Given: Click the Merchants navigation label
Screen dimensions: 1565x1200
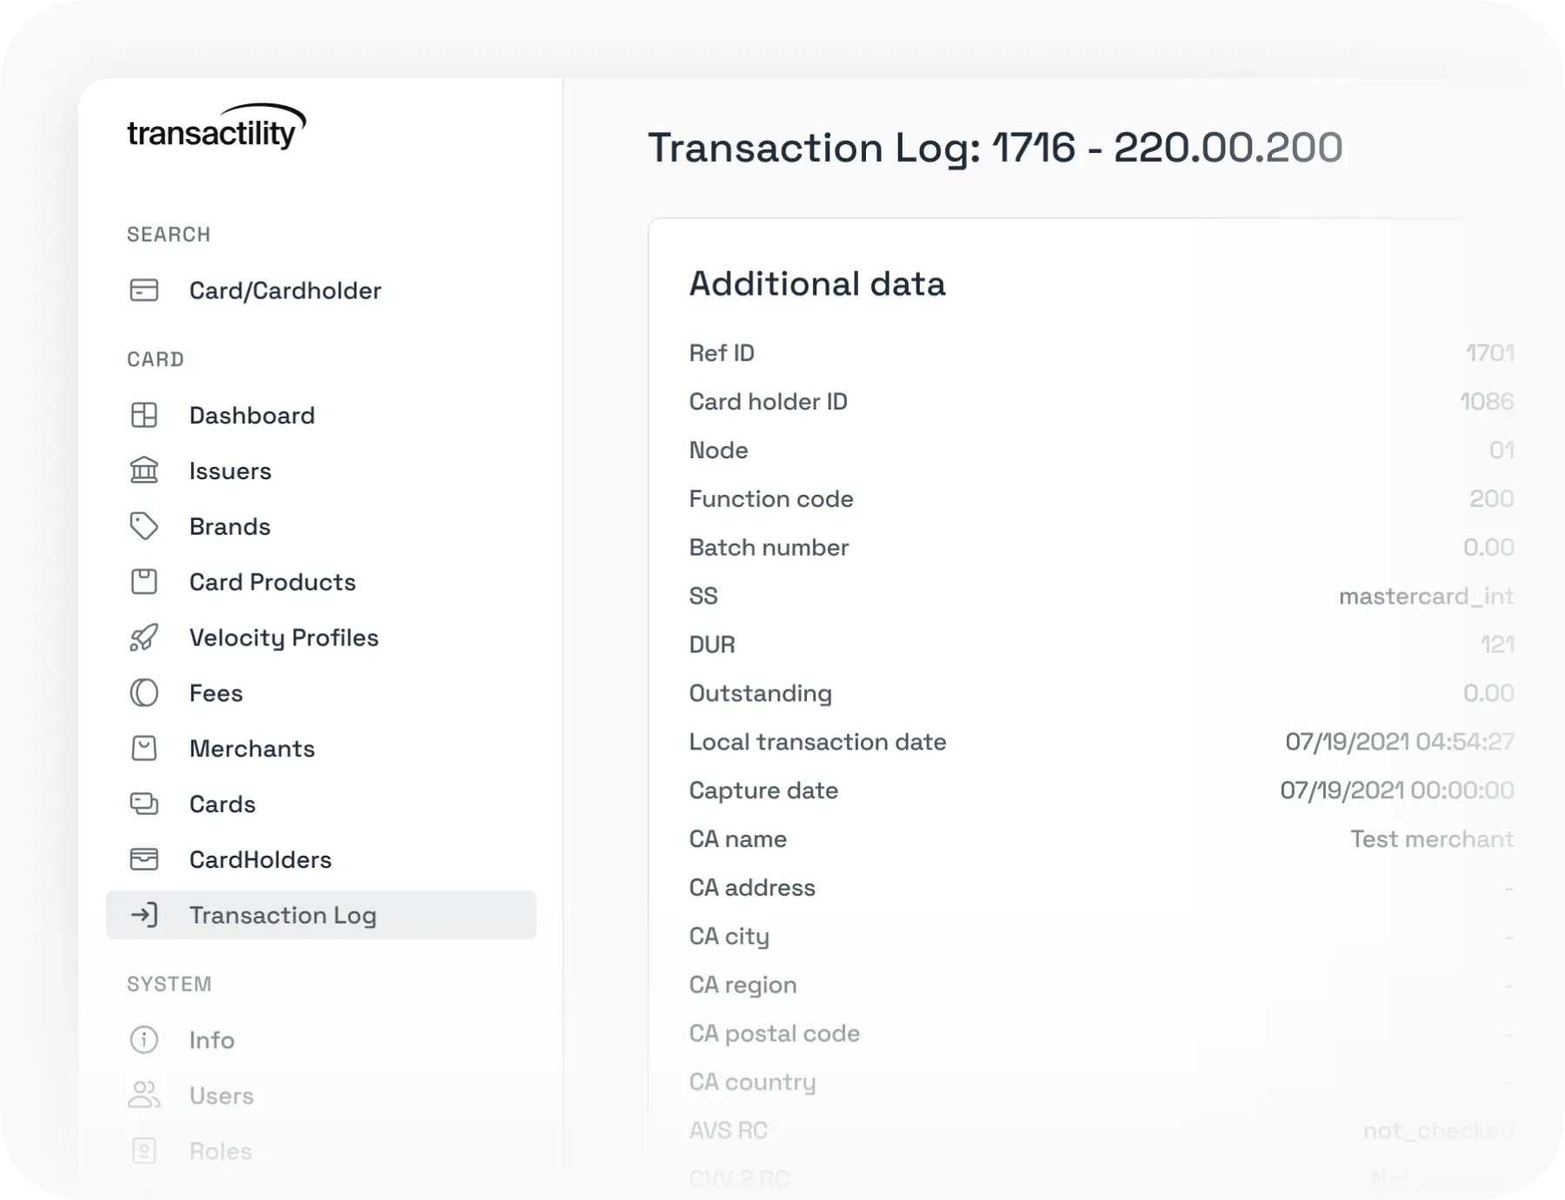Looking at the screenshot, I should pyautogui.click(x=252, y=749).
